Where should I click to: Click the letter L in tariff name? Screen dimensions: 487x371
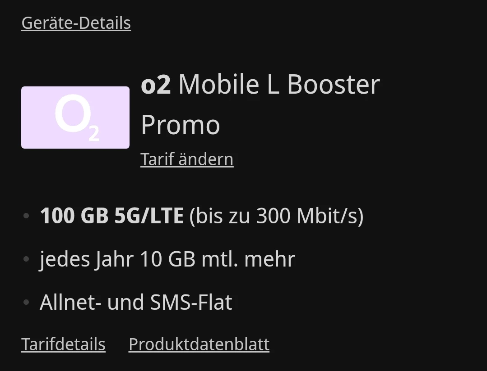pyautogui.click(x=273, y=85)
